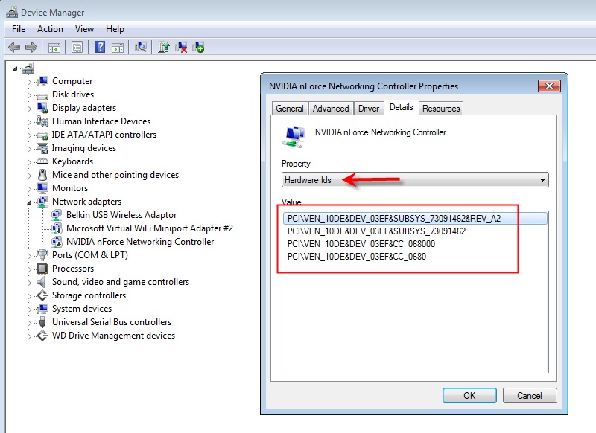
Task: Collapse the Network adapters category
Action: click(x=29, y=202)
